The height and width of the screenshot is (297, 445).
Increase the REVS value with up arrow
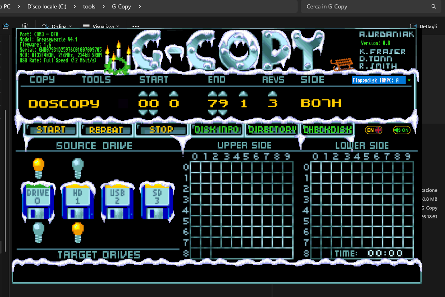(x=273, y=94)
